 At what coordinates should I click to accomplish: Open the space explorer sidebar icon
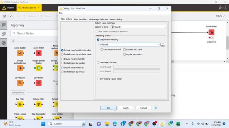click(4, 43)
